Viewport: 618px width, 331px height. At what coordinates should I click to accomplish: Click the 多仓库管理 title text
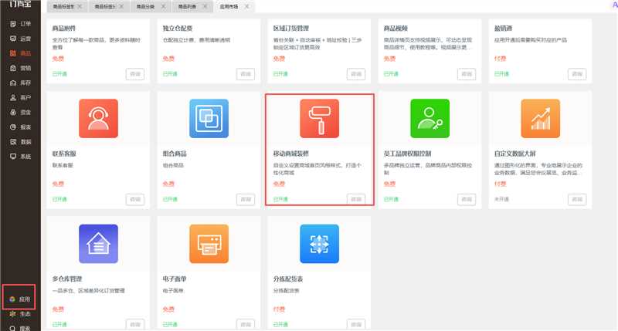(67, 279)
